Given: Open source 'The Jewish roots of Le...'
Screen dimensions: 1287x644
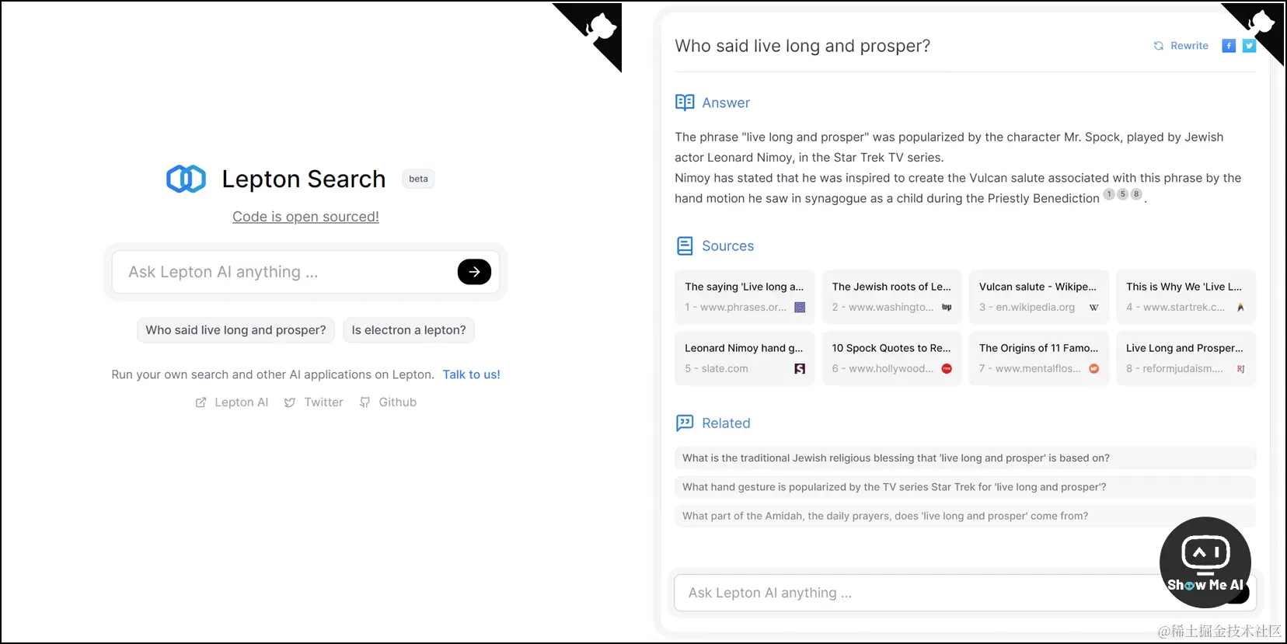Looking at the screenshot, I should pyautogui.click(x=892, y=297).
